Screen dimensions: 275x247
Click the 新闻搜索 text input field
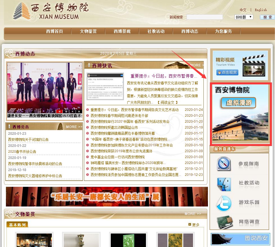tap(205, 17)
